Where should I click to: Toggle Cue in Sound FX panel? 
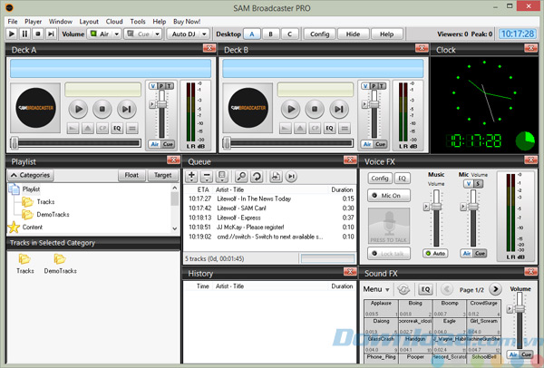point(526,354)
